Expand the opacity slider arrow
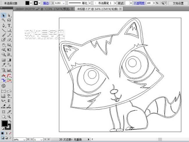Image resolution: width=189 pixels, height=142 pixels. (x=154, y=3)
